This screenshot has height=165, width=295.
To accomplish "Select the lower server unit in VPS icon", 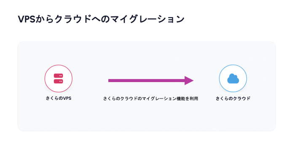I will [x=58, y=81].
